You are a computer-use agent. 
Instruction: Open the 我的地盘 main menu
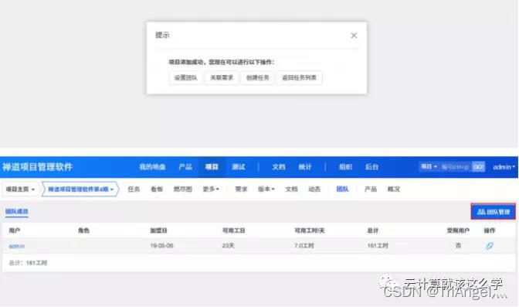(x=152, y=167)
